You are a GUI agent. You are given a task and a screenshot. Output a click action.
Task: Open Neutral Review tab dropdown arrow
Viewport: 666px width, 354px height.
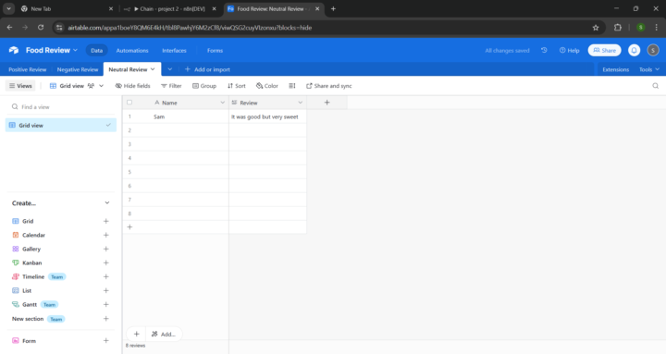click(x=153, y=69)
